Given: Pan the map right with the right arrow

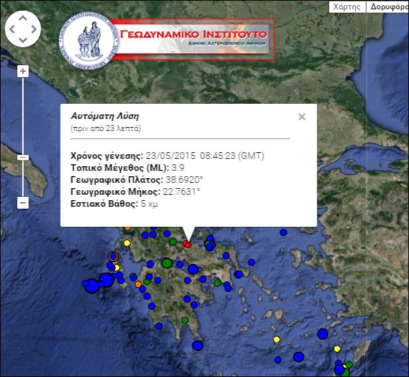Looking at the screenshot, I should click(x=34, y=29).
